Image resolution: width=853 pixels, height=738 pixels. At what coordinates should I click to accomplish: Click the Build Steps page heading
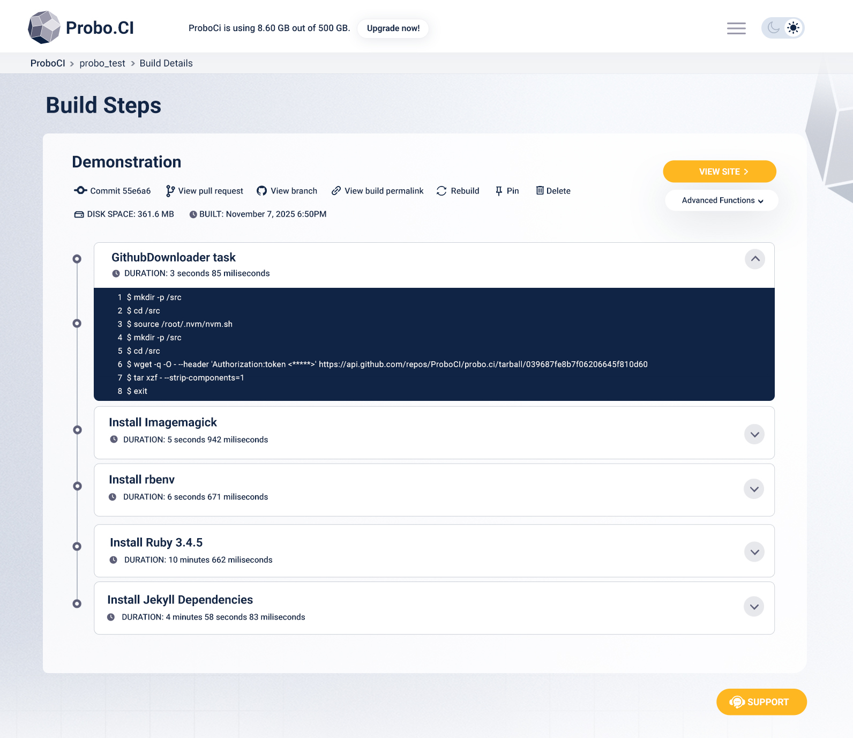tap(103, 106)
